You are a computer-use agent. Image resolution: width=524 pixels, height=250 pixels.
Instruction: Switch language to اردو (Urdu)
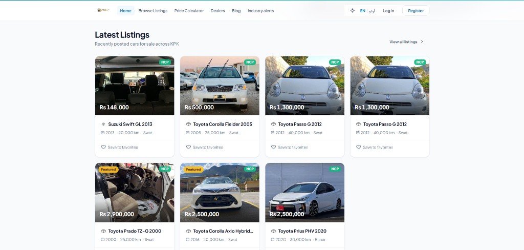[x=372, y=11]
